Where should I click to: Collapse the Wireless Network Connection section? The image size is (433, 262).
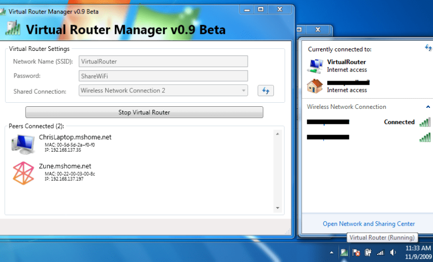click(x=428, y=107)
